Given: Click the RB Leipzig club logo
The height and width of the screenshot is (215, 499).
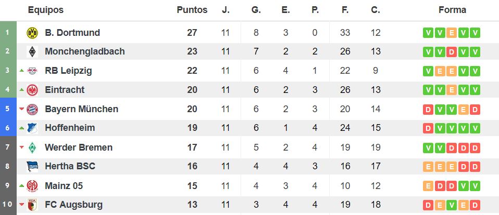Looking at the screenshot, I should tap(32, 71).
